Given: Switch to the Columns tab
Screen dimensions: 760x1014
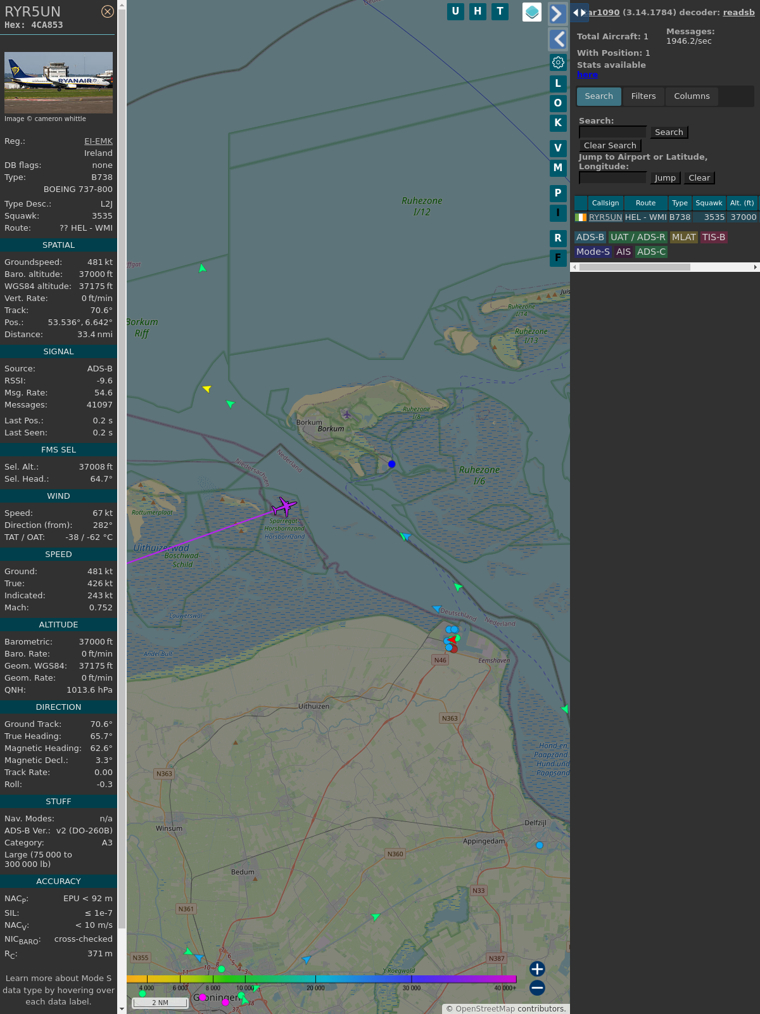Looking at the screenshot, I should 692,96.
